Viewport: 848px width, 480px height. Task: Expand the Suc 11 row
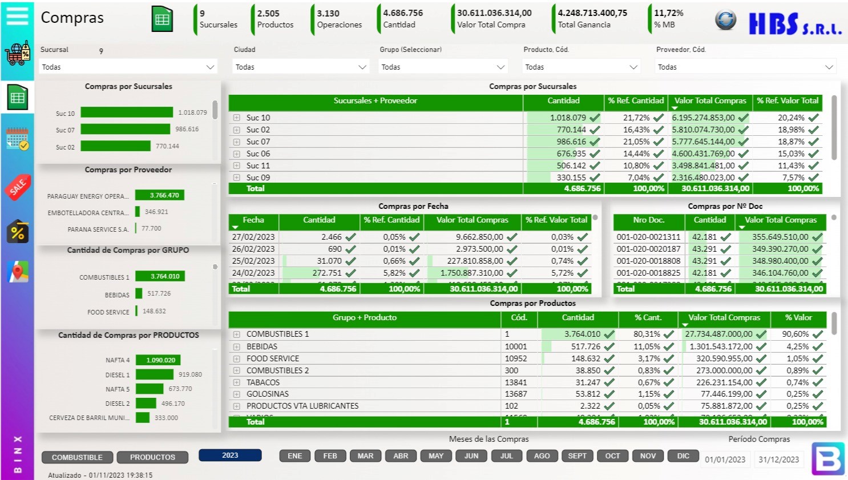coord(236,166)
